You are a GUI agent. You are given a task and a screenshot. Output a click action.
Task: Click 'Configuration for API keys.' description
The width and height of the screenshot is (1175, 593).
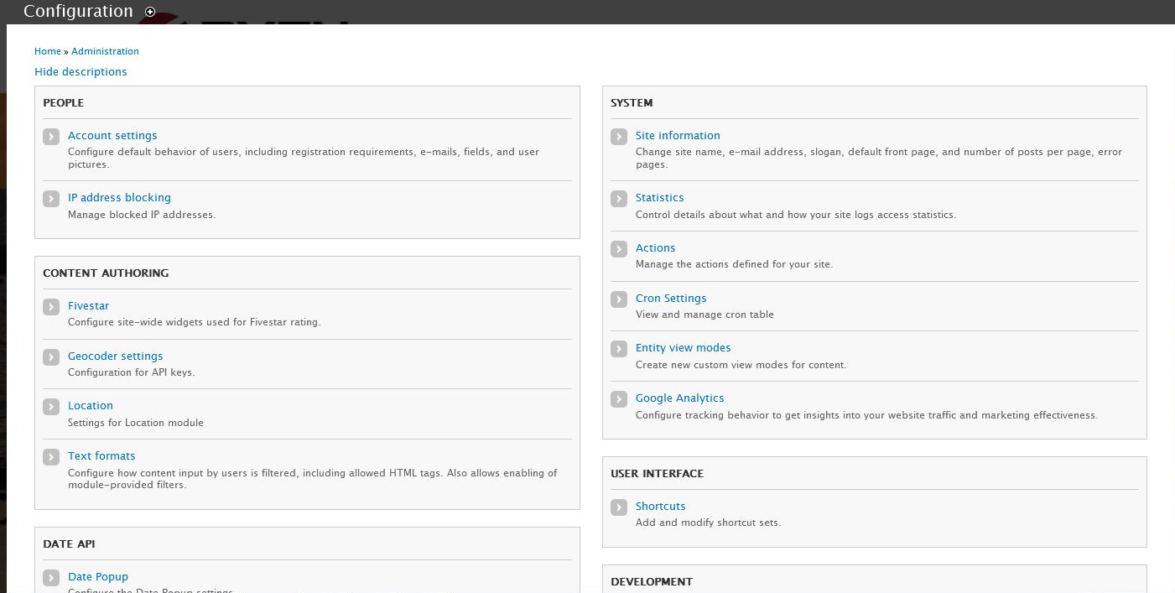[131, 372]
